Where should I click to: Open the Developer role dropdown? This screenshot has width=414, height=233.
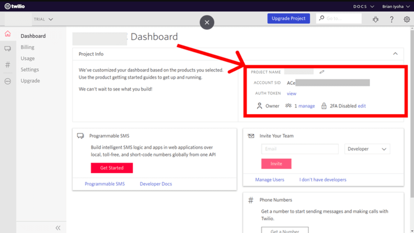(367, 149)
